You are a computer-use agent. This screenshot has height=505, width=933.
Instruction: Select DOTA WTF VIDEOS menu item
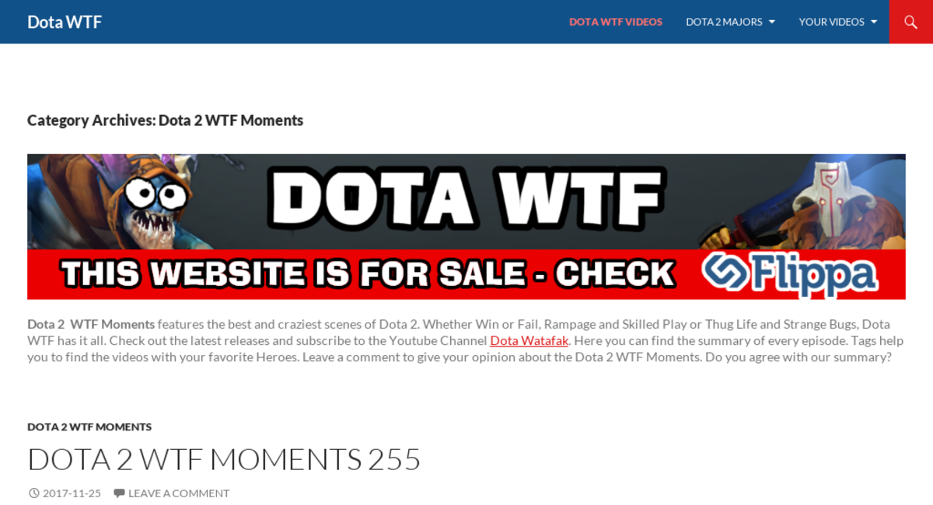click(616, 22)
